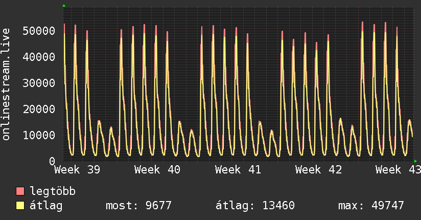
Task: Select the Week 40 axis label
Action: [157, 170]
